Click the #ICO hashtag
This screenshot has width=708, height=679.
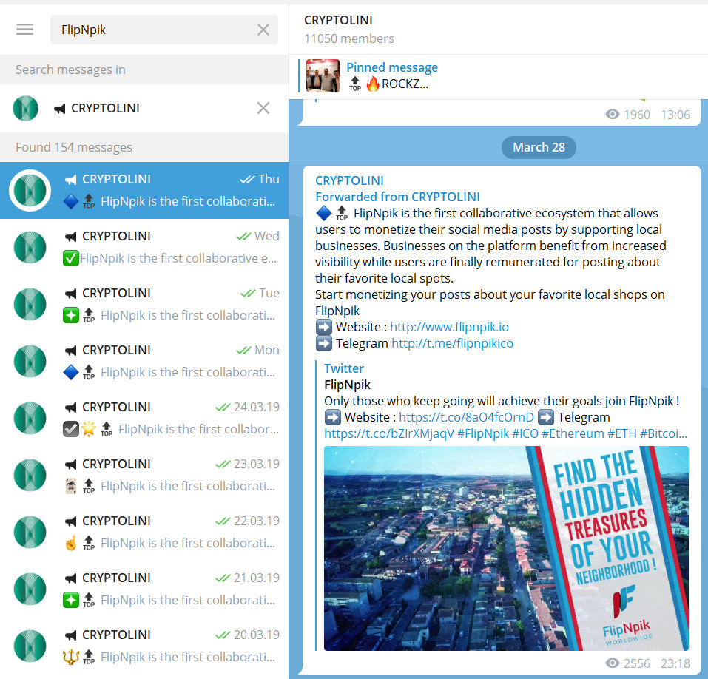point(525,433)
